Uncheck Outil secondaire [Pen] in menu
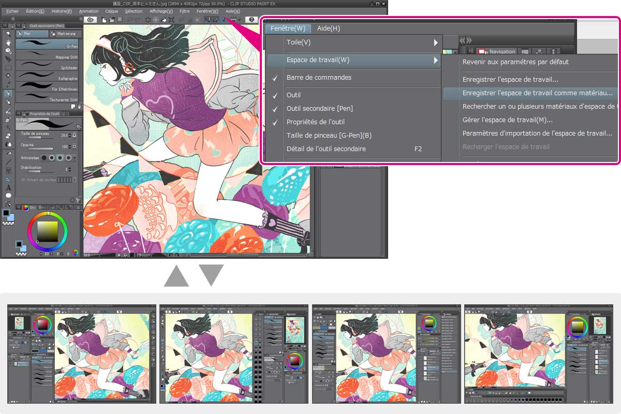Image resolution: width=621 pixels, height=414 pixels. point(319,109)
